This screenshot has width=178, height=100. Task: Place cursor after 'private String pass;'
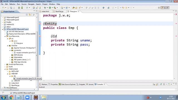pos(90,44)
